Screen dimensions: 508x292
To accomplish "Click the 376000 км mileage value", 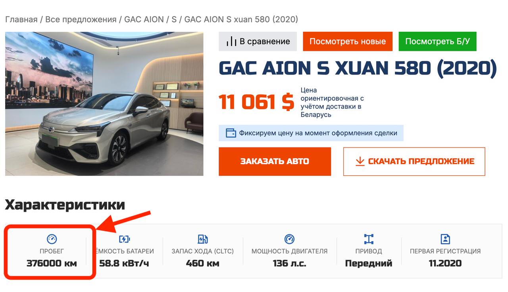I will point(52,263).
